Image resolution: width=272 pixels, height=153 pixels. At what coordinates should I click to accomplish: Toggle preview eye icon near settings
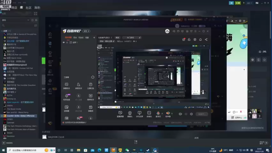point(186,114)
